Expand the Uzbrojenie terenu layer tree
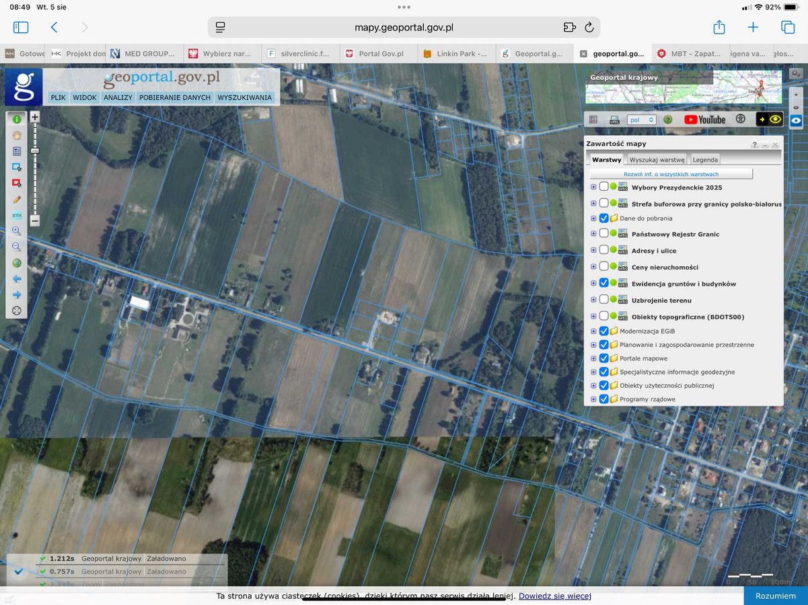Viewport: 808px width, 605px height. pyautogui.click(x=593, y=300)
